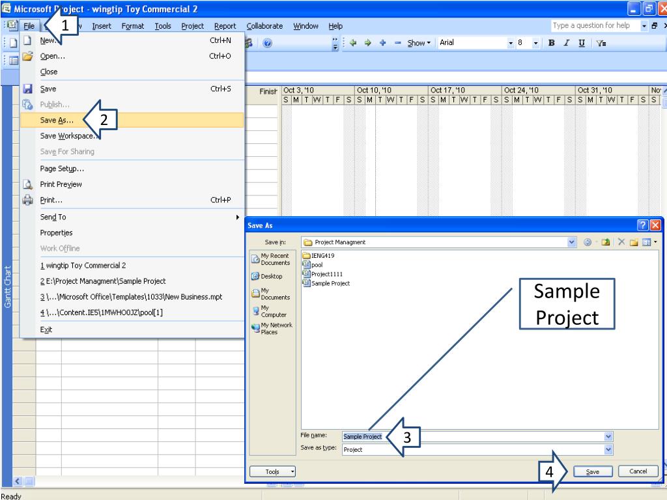Viewport: 667px width, 500px height.
Task: Click the Hide Subtasks minus icon
Action: coord(397,43)
